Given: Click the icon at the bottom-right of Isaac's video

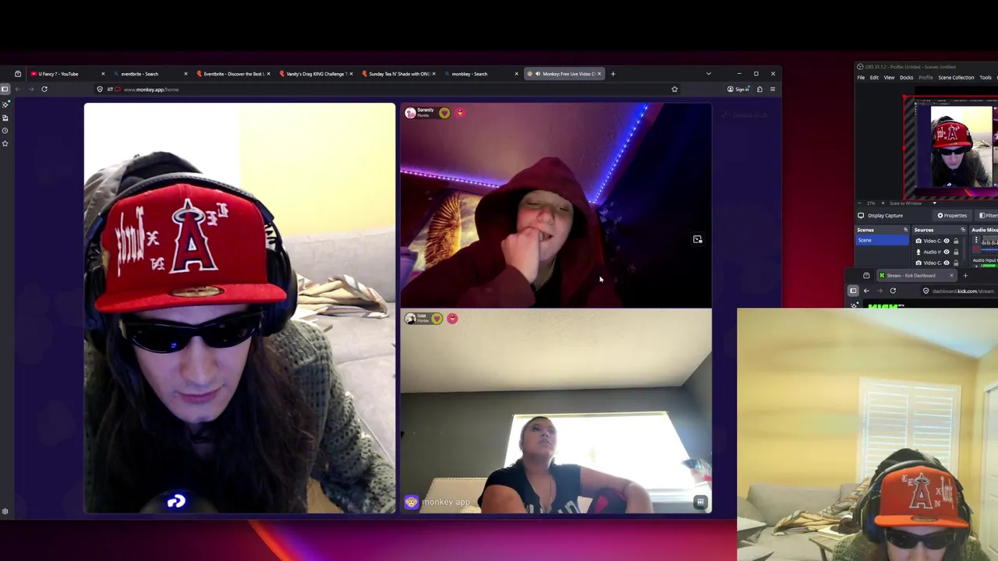Looking at the screenshot, I should click(x=700, y=503).
